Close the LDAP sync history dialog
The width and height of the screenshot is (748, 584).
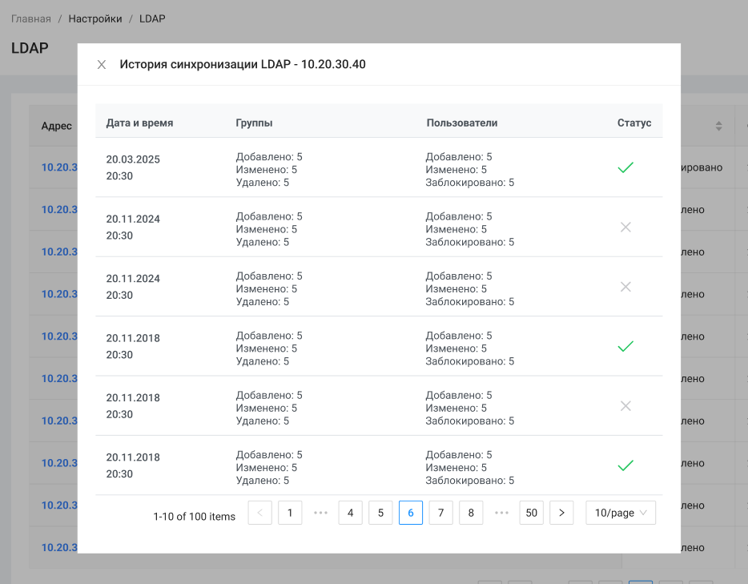coord(102,65)
